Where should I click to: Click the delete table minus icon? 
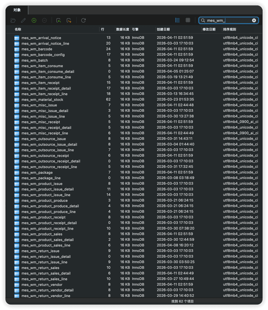coord(44,20)
